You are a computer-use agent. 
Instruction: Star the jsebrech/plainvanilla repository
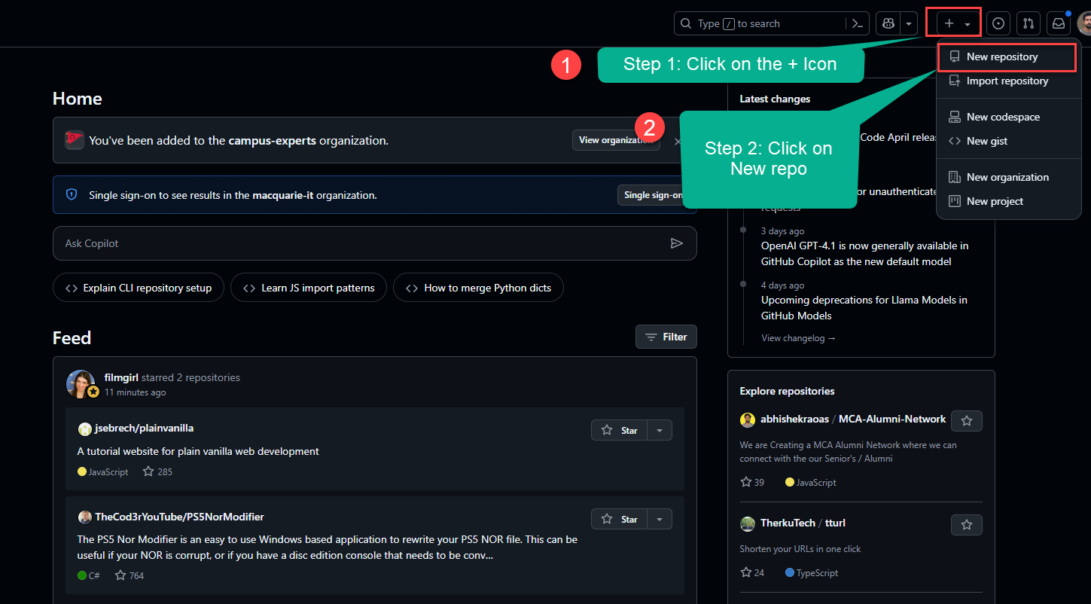click(620, 430)
